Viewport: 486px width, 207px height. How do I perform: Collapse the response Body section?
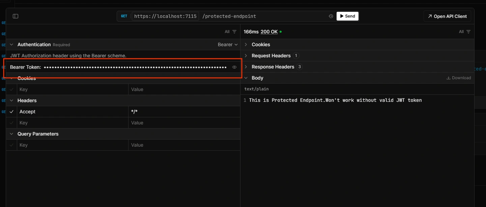246,78
